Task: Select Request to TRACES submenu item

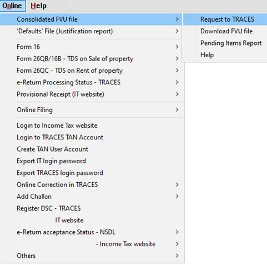Action: point(225,19)
